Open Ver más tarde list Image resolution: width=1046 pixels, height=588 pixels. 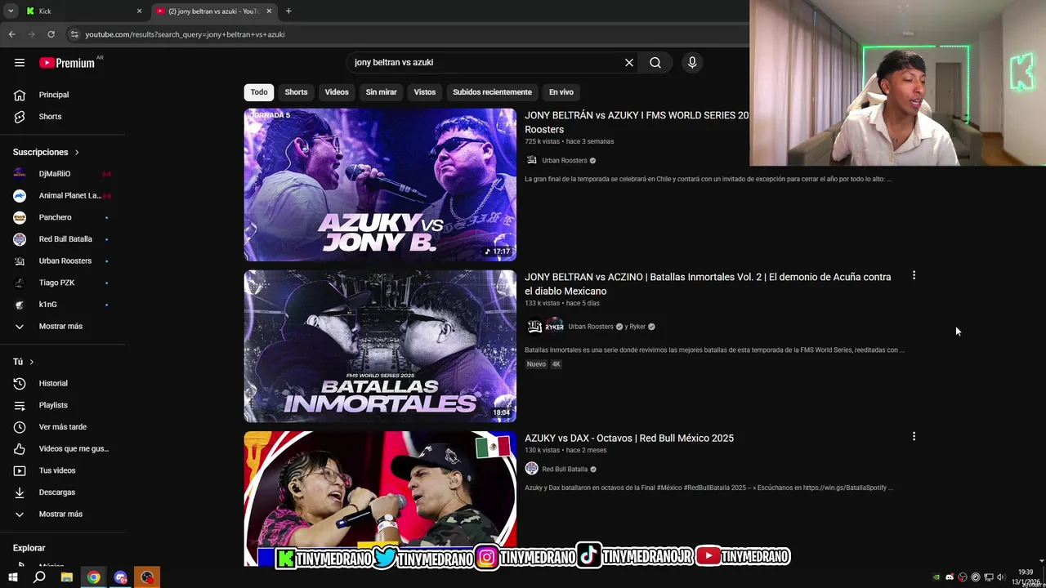[x=64, y=427]
